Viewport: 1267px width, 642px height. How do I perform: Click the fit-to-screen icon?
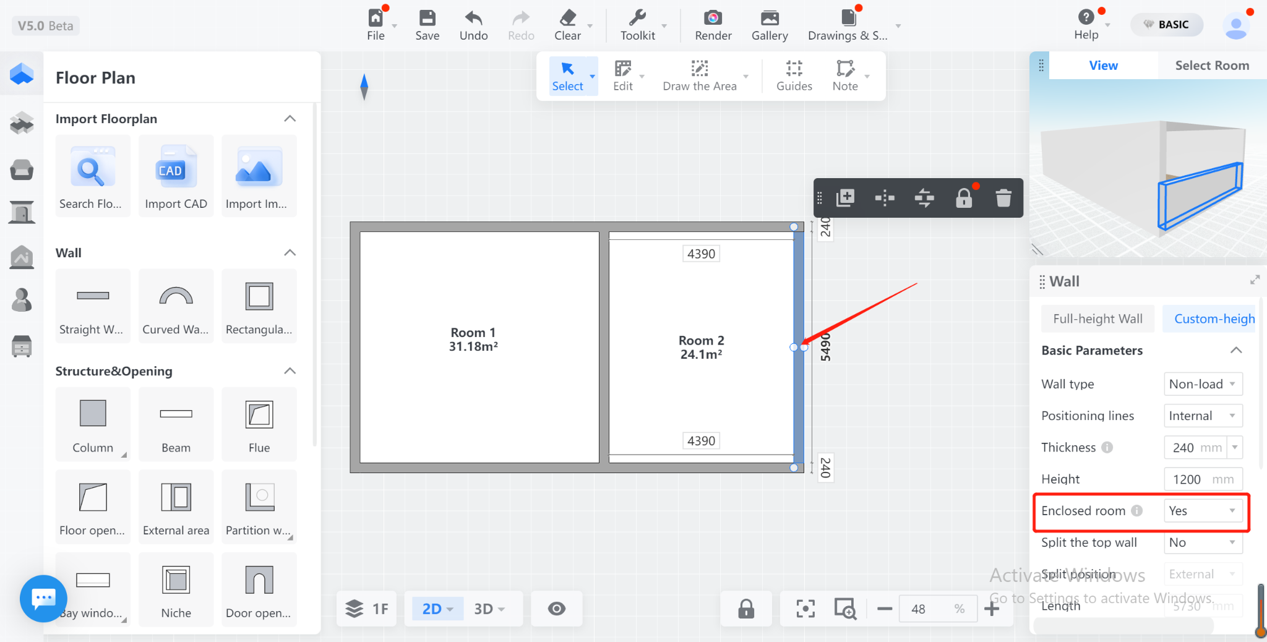pyautogui.click(x=805, y=609)
